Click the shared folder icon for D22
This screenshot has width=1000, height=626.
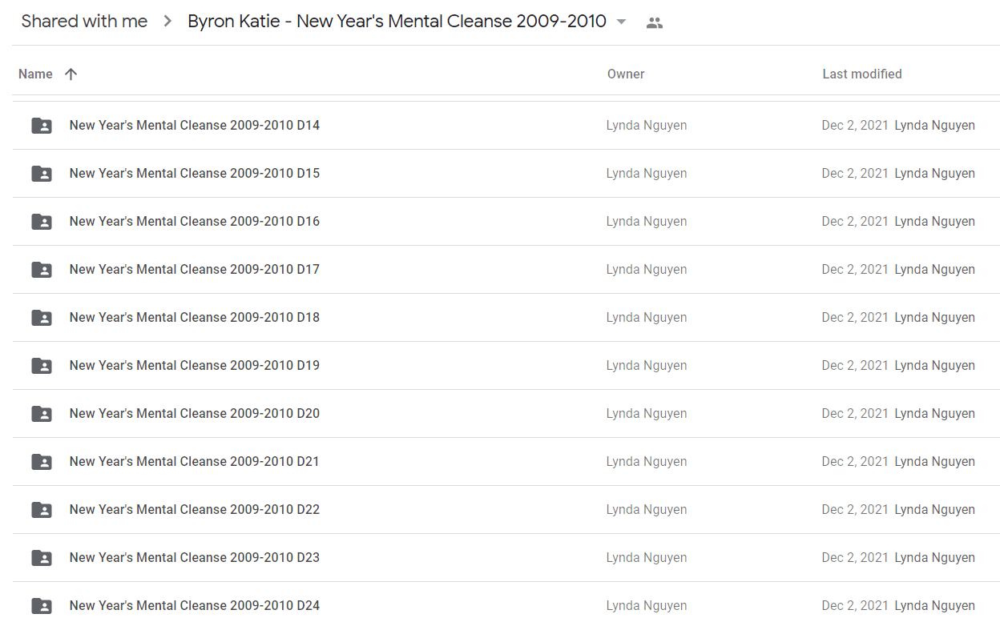42,510
